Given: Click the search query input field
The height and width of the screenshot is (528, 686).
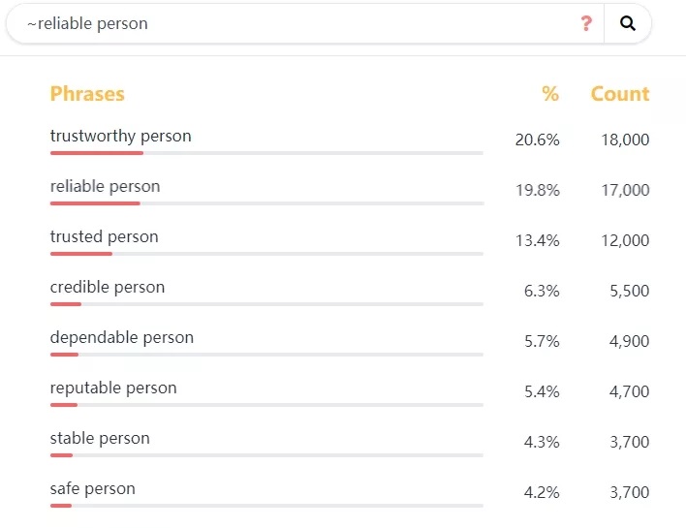Looking at the screenshot, I should click(291, 23).
